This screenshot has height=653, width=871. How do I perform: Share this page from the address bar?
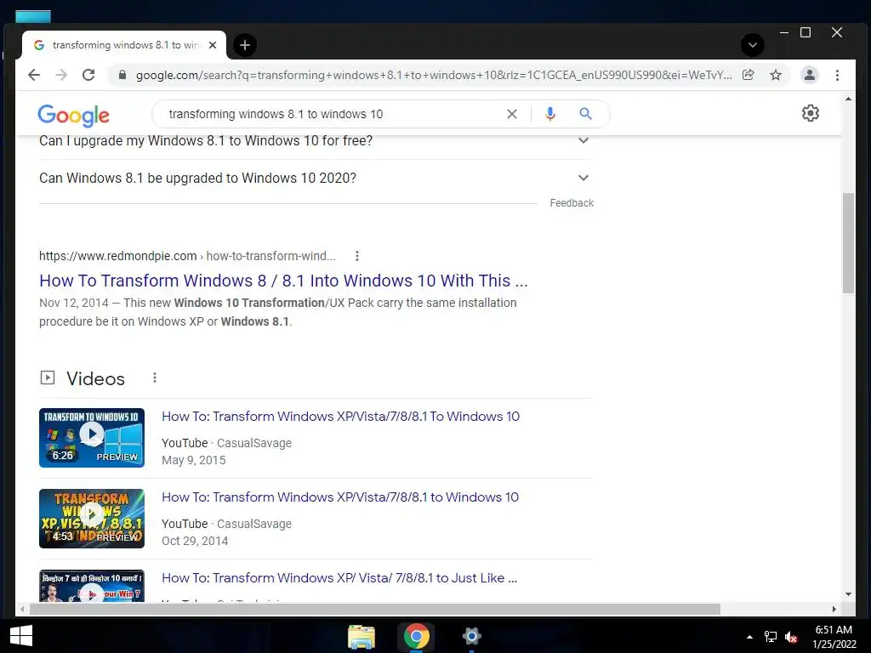pos(749,75)
